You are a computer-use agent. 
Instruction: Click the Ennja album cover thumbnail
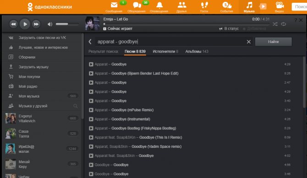(x=92, y=23)
